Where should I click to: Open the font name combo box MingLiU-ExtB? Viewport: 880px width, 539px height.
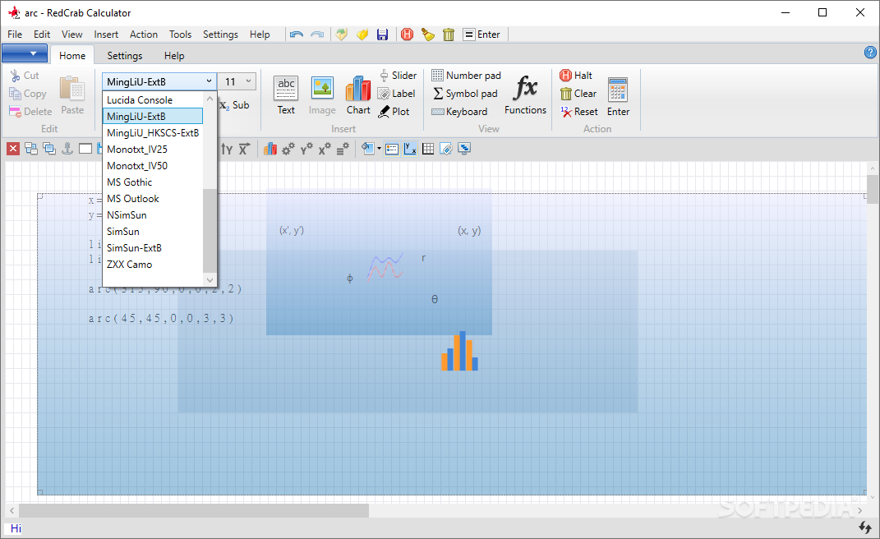[x=159, y=81]
